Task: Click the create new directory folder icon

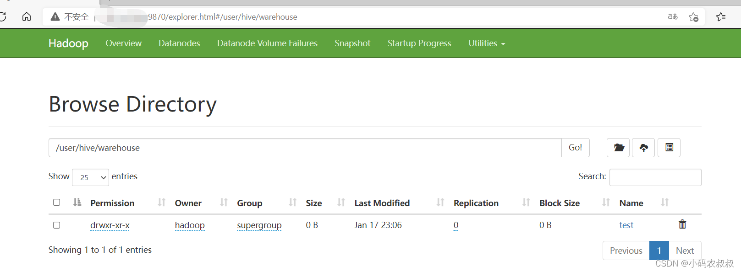Action: (x=619, y=148)
